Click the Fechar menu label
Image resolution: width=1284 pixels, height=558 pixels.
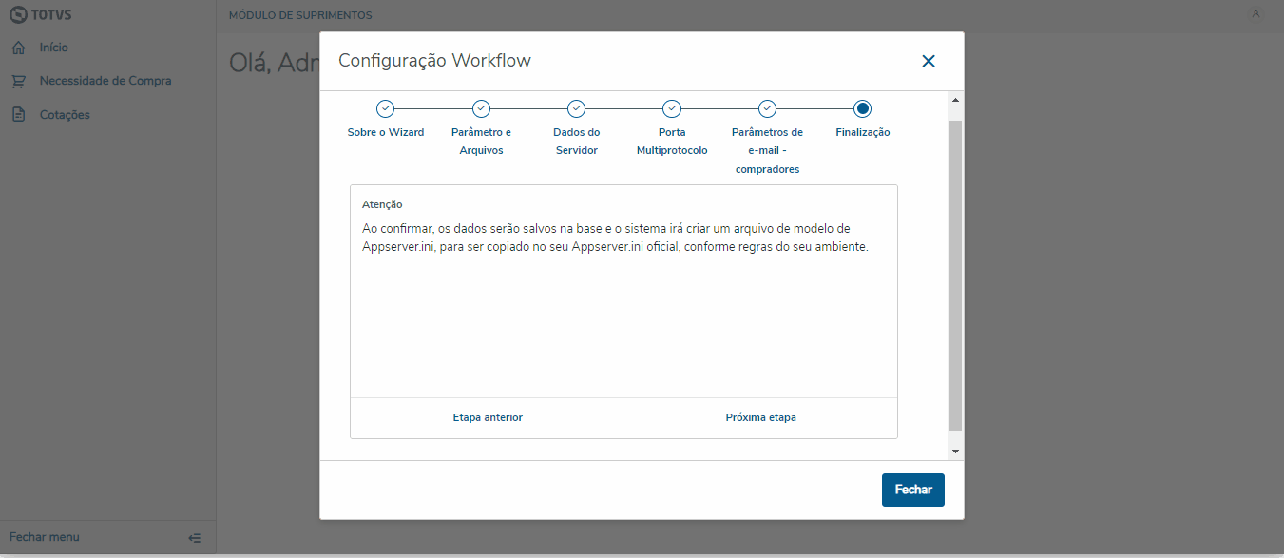point(45,537)
